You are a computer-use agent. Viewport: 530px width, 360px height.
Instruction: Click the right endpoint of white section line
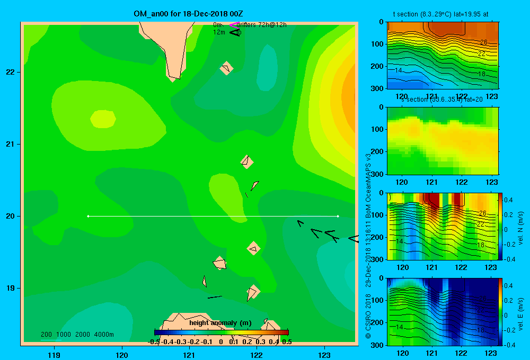point(338,216)
